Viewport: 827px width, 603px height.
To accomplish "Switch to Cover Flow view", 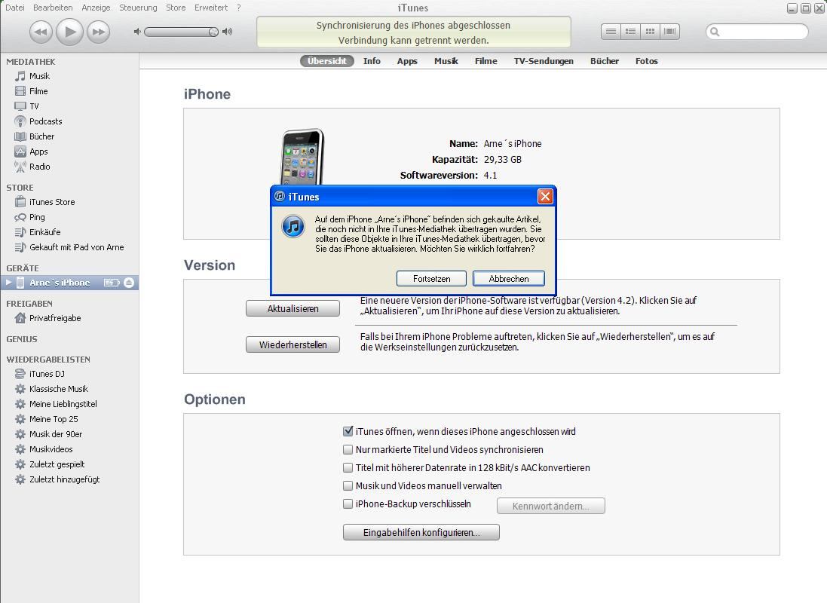I will pos(670,32).
